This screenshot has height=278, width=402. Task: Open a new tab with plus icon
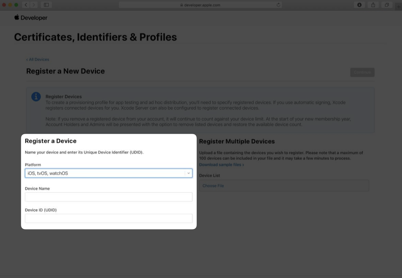pos(398,7)
